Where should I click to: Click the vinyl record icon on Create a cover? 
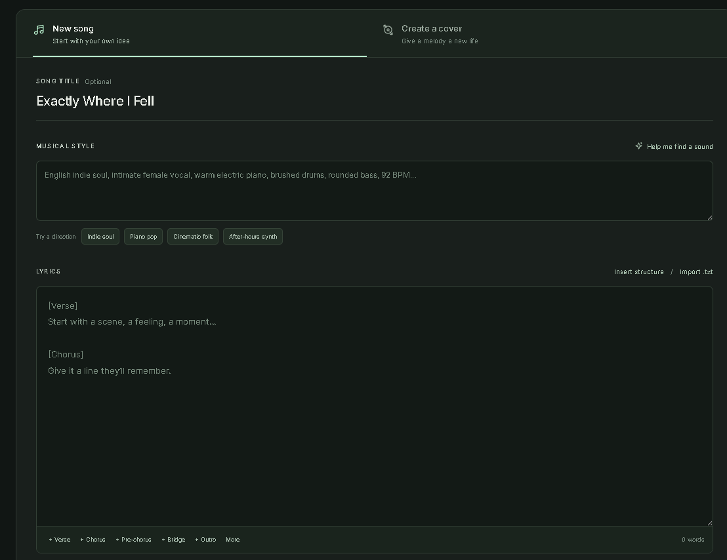click(388, 30)
